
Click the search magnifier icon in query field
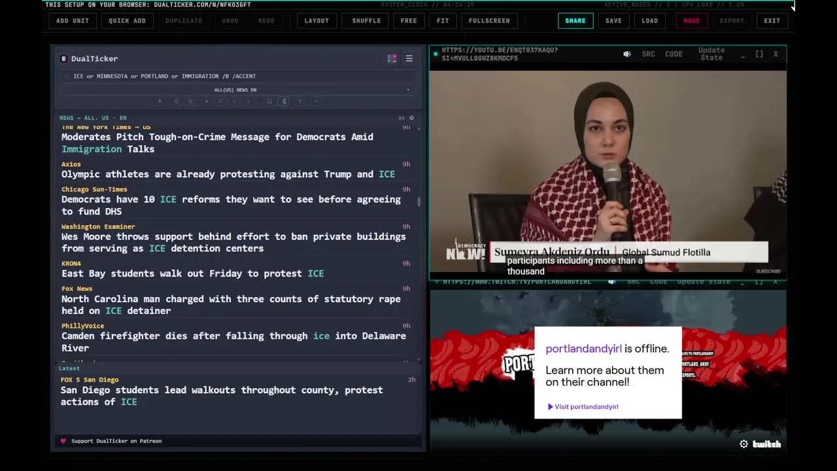pyautogui.click(x=67, y=76)
